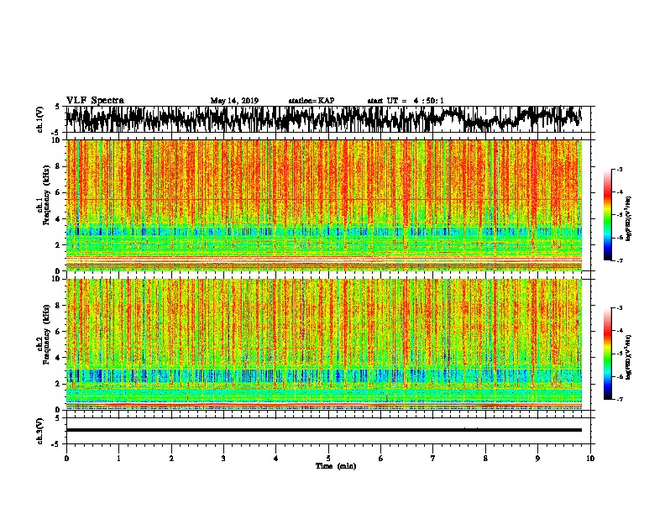
Task: Click inside the ch.1 spectrogram panel
Action: 323,205
